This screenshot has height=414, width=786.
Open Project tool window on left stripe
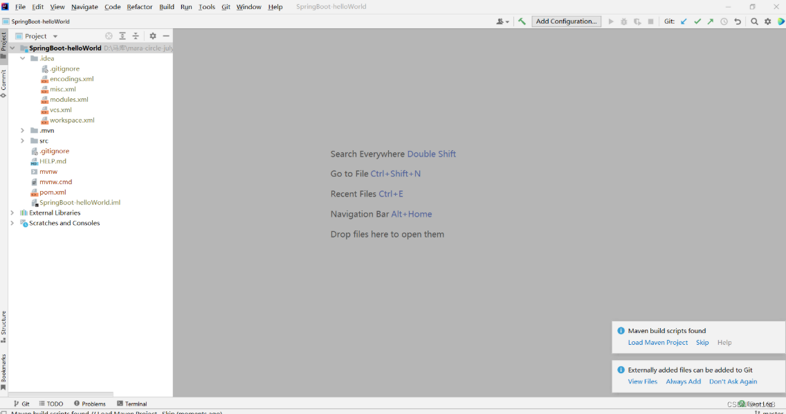click(3, 46)
